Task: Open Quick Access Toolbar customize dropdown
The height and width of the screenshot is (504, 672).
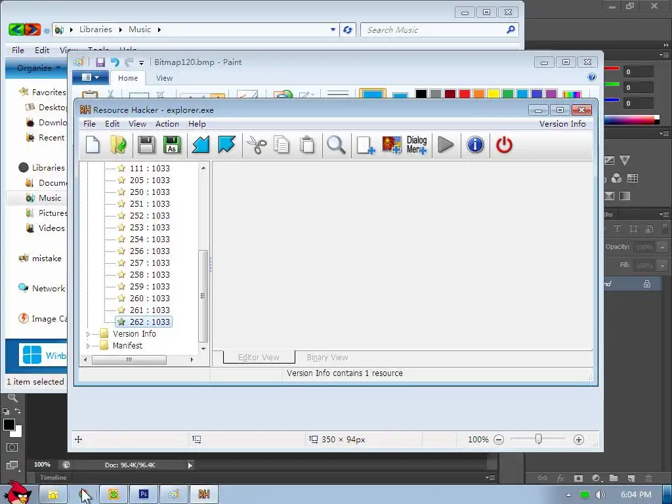Action: pos(141,63)
